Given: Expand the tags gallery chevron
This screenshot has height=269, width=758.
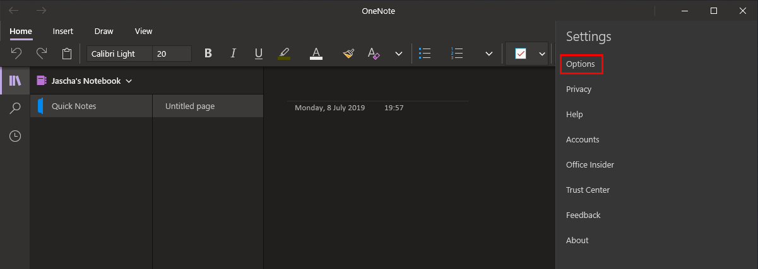Looking at the screenshot, I should 542,54.
